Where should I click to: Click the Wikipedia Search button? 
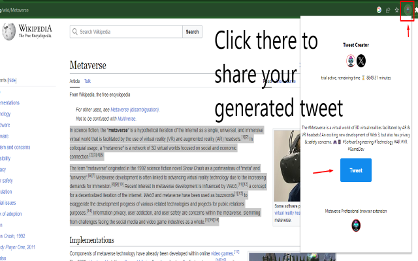192,32
